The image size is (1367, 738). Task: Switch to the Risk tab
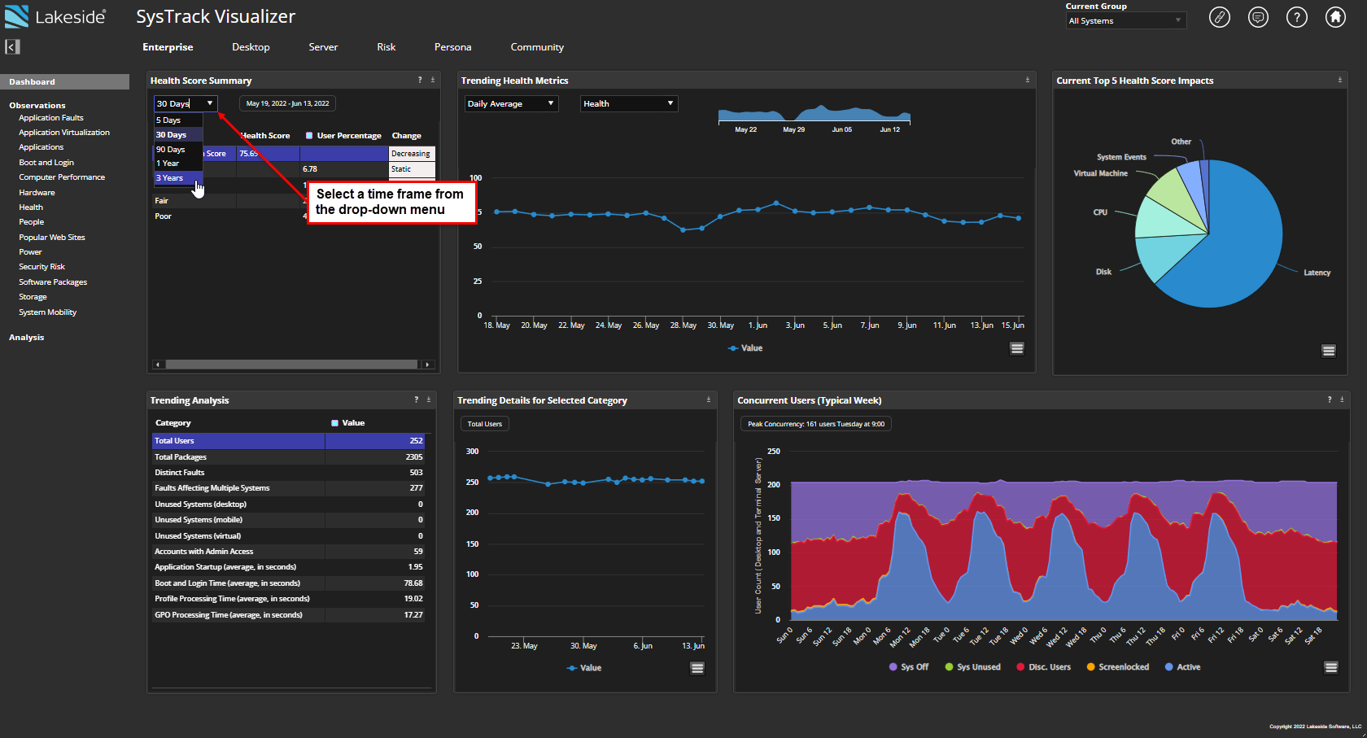(387, 47)
